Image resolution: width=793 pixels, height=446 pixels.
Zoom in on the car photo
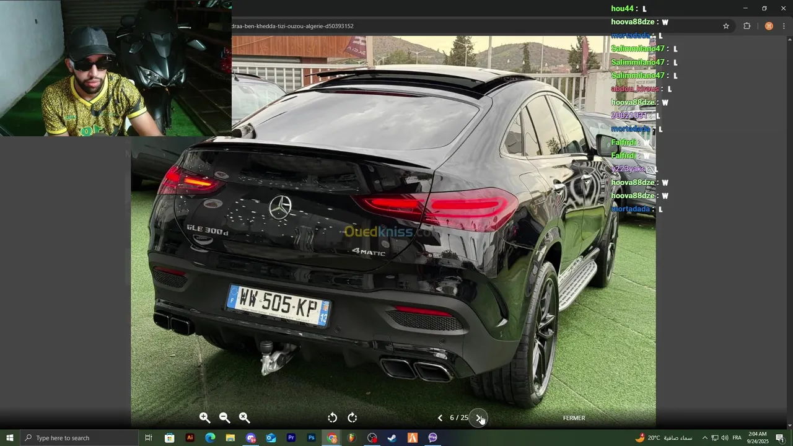coord(205,418)
